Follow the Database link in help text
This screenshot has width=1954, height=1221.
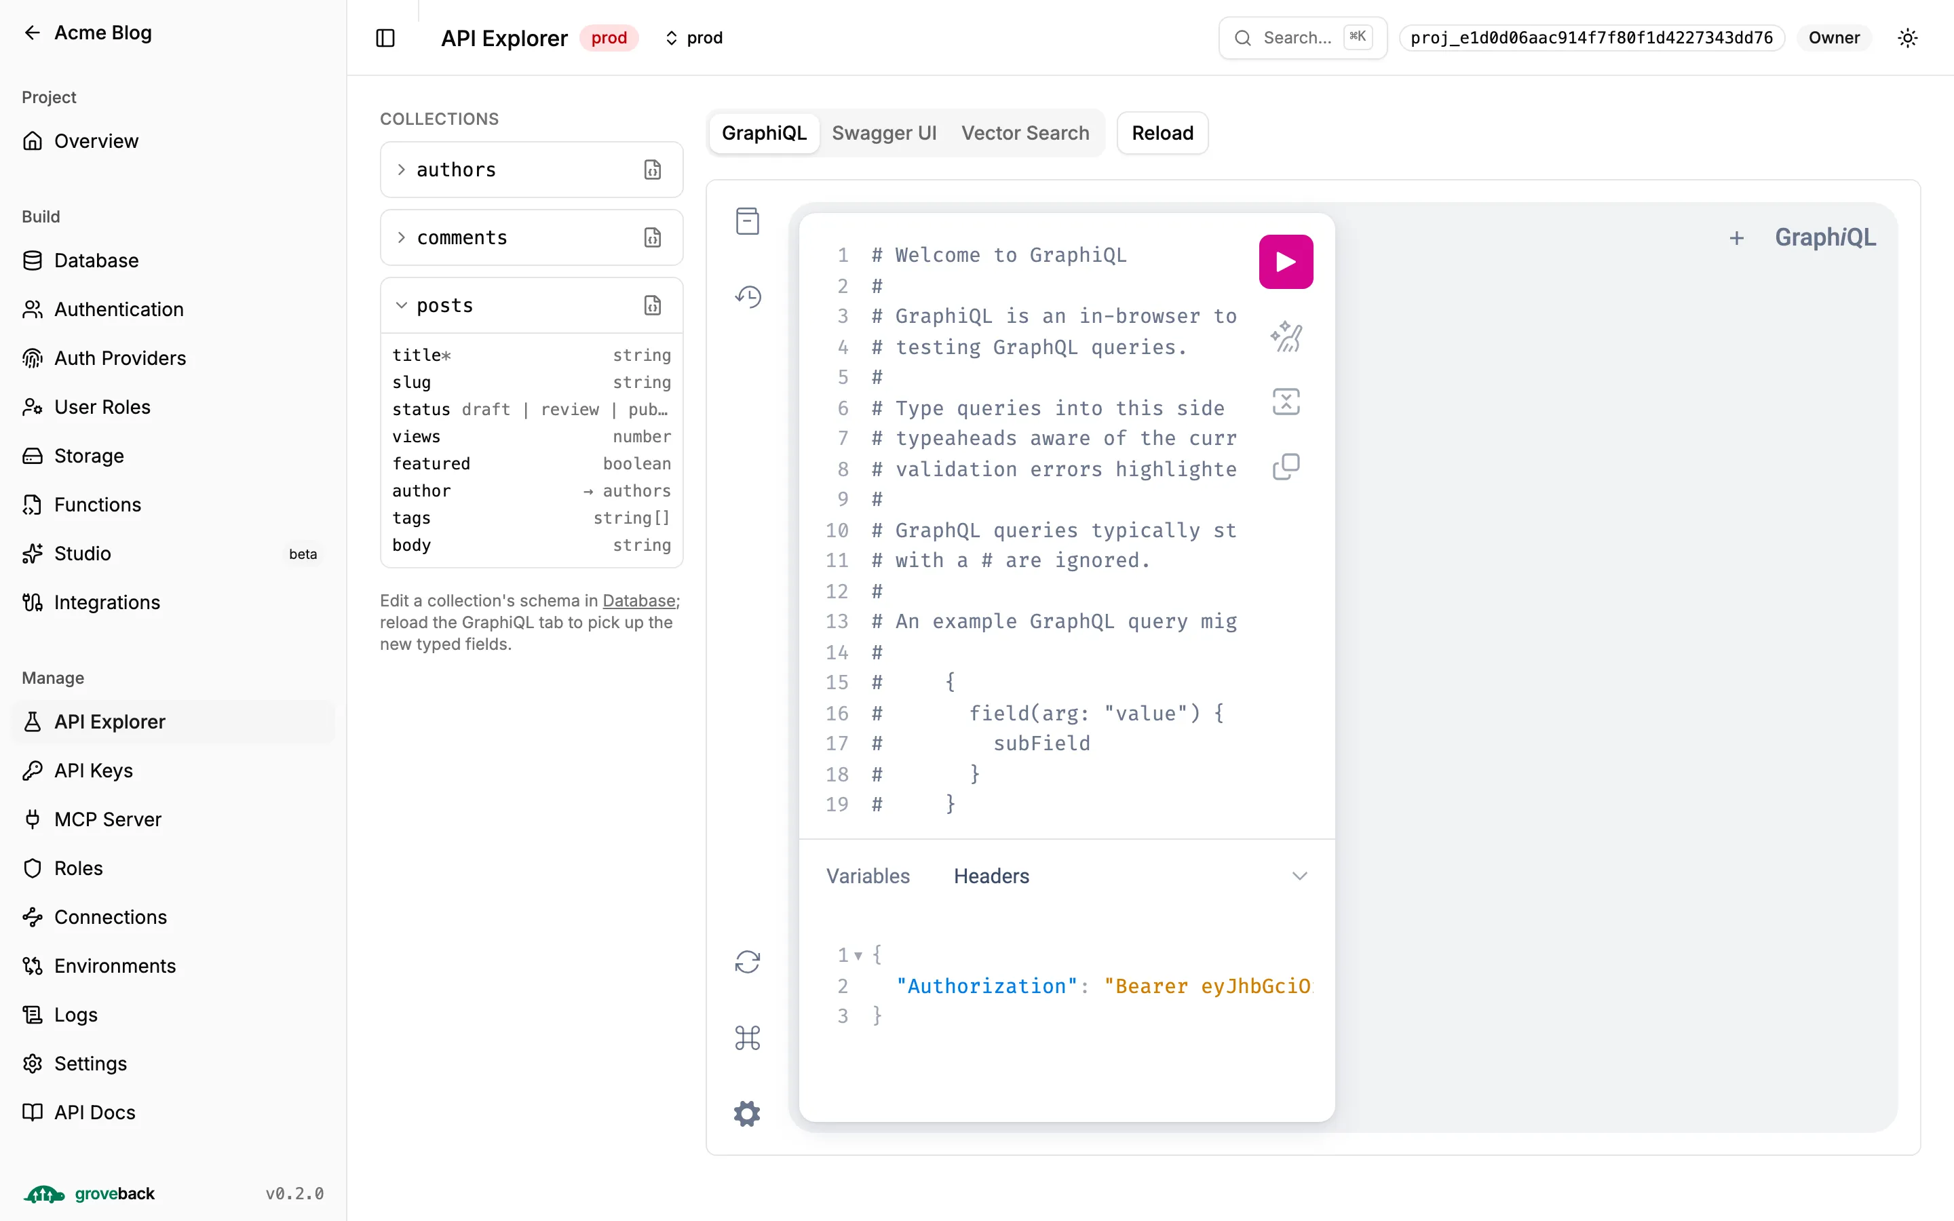point(638,601)
